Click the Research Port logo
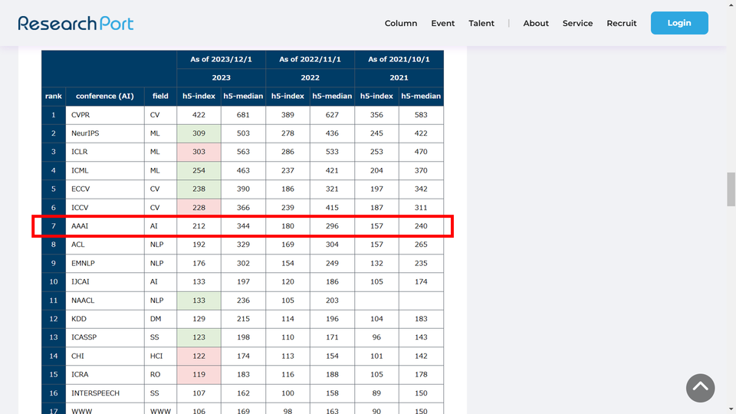This screenshot has height=414, width=736. pos(76,23)
